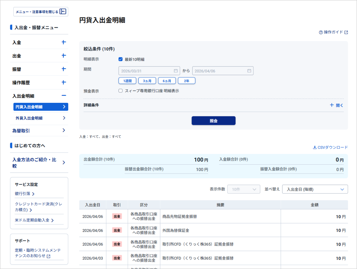Select the 3ヵ月 period button
Image resolution: width=357 pixels, height=269 pixels.
tap(147, 81)
